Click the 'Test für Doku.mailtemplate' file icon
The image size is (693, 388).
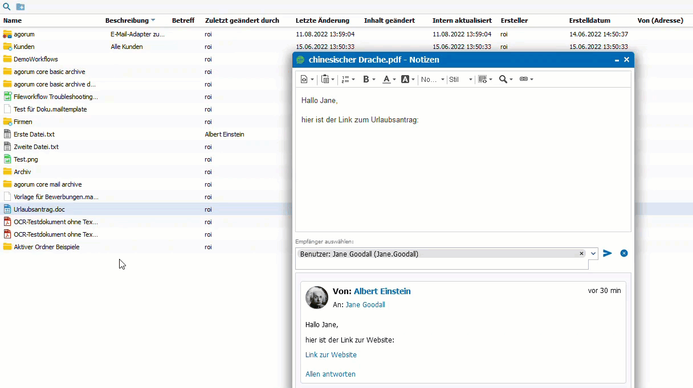pos(7,109)
